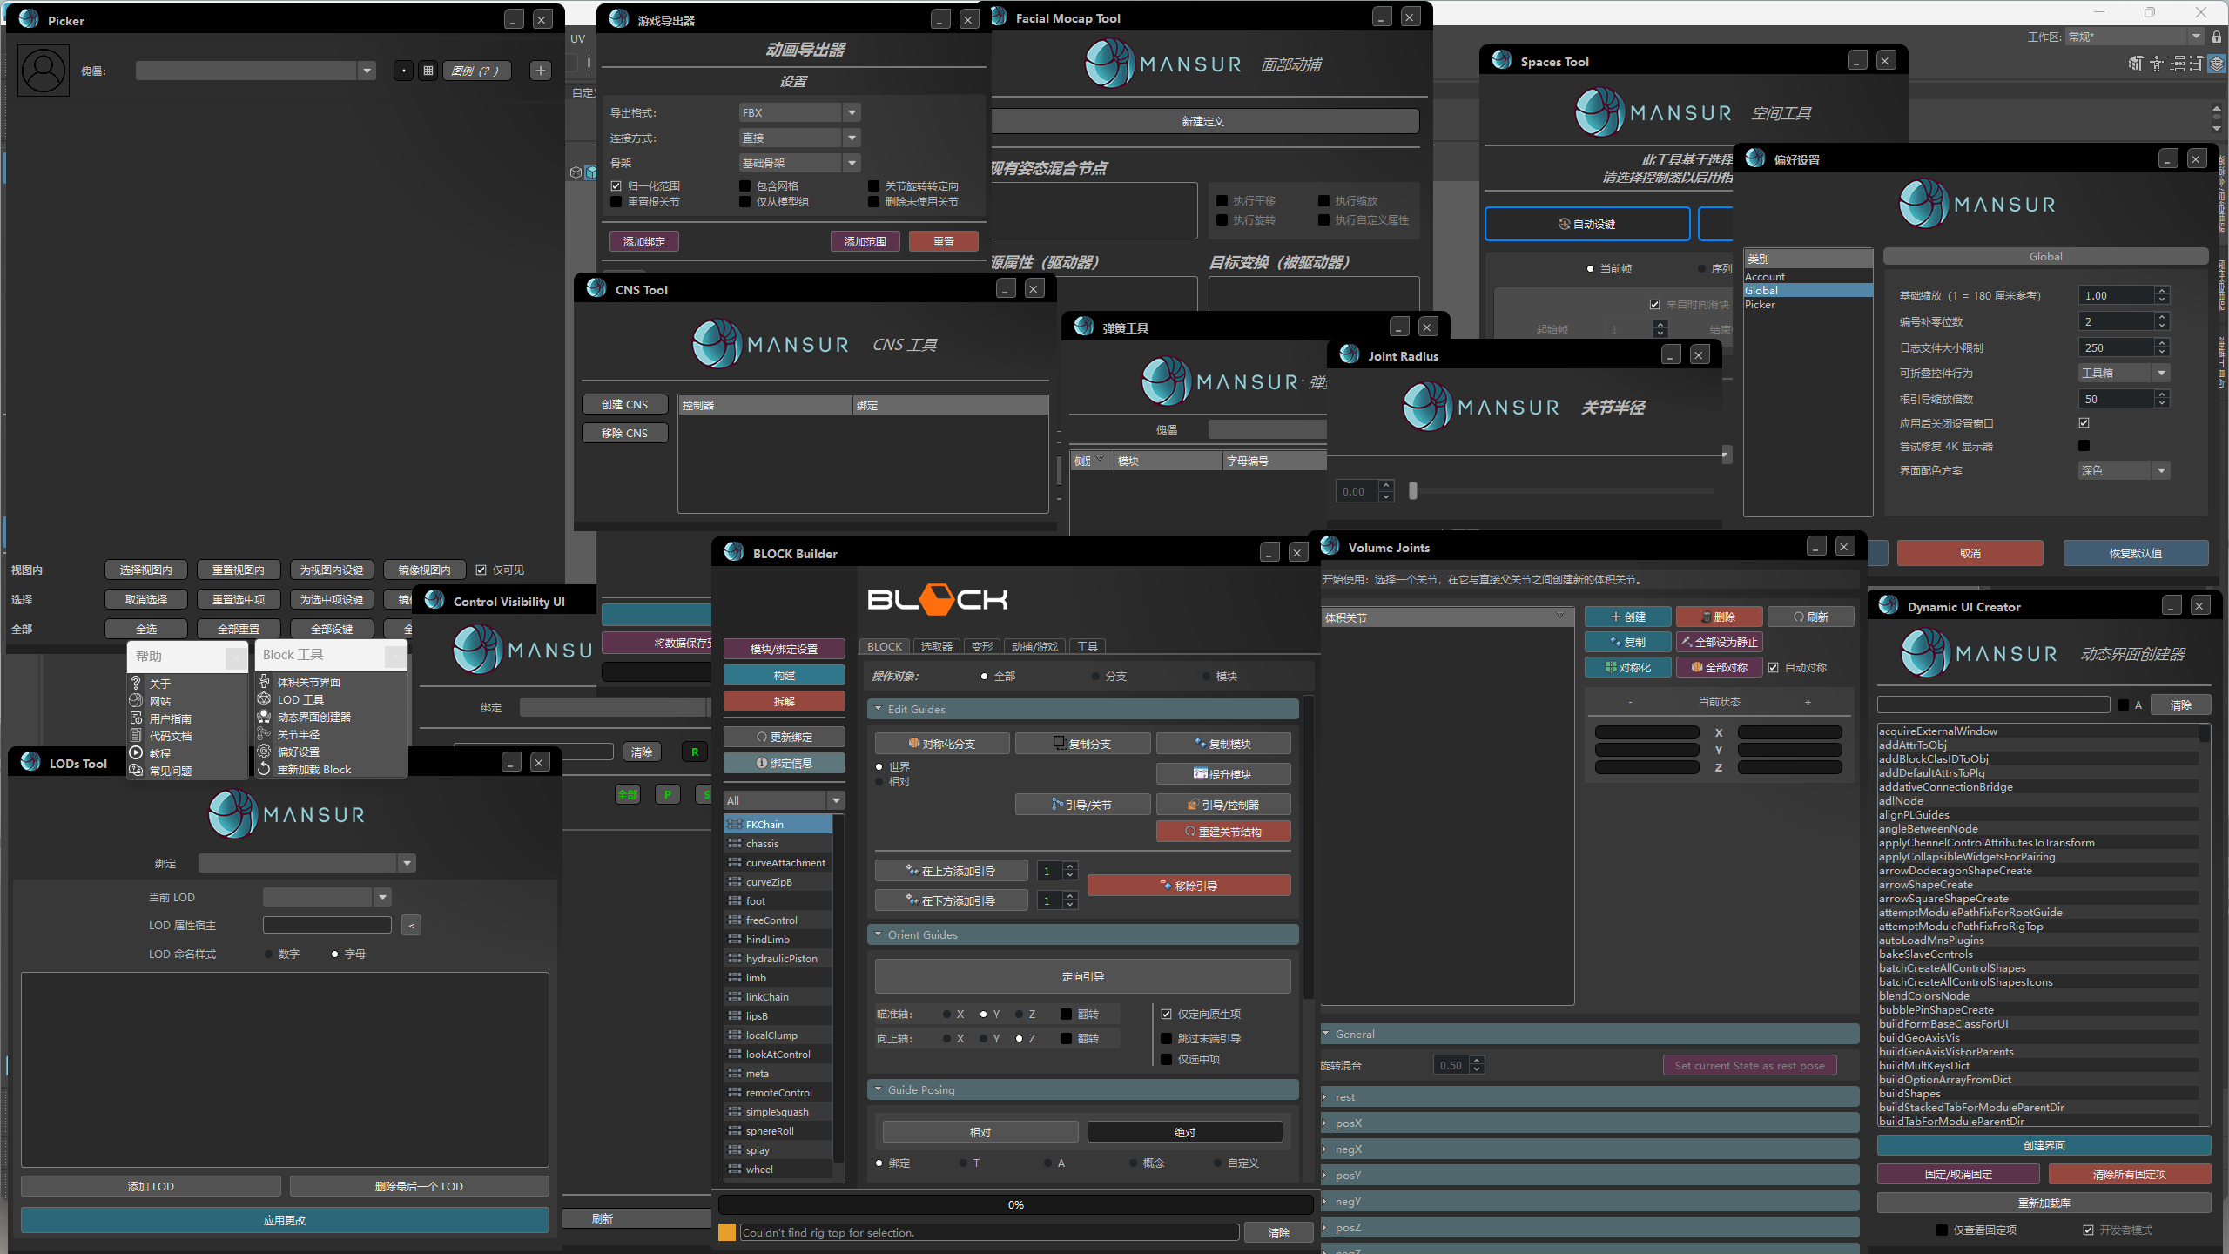
Task: Toggle the 自动对称 checkbox in Volume Joints
Action: pyautogui.click(x=1773, y=667)
